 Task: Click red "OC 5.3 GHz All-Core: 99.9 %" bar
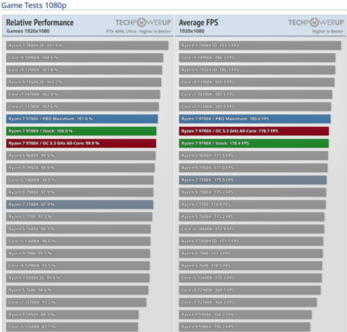pyautogui.click(x=81, y=143)
